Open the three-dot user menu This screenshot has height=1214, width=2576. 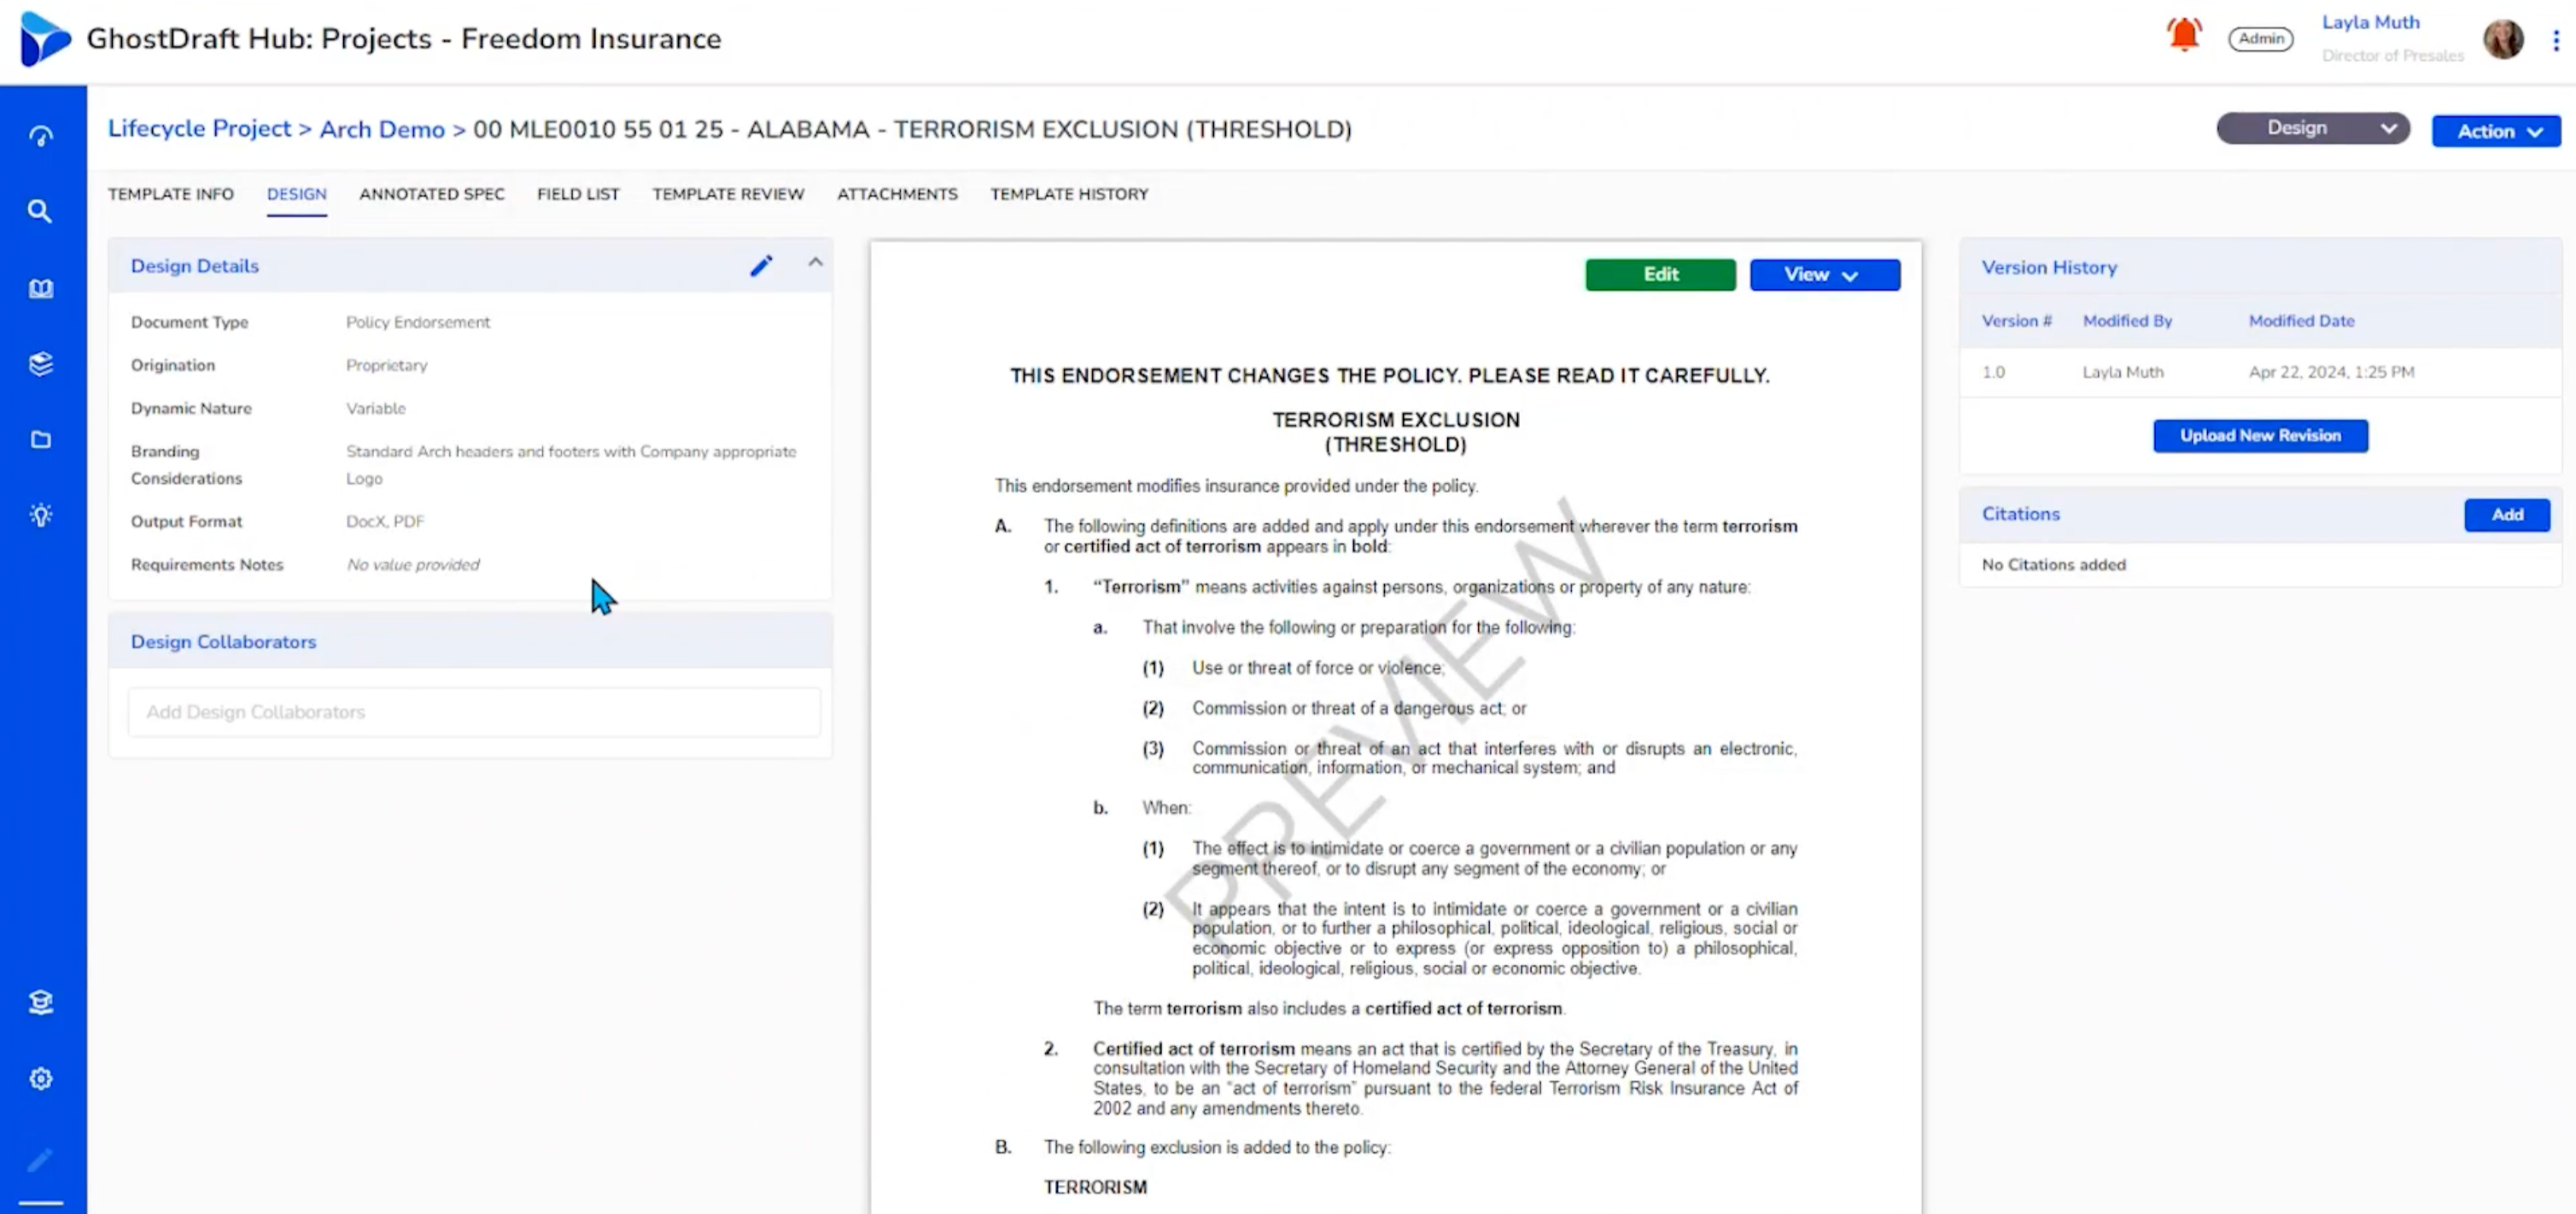pos(2556,40)
